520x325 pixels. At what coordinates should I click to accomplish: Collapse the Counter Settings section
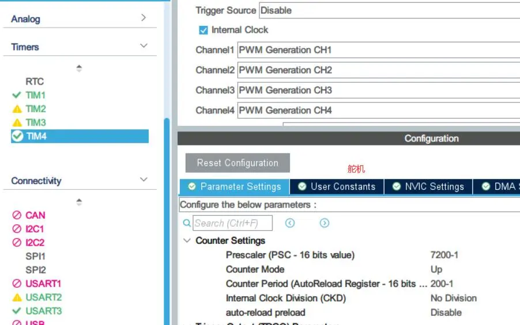point(187,240)
